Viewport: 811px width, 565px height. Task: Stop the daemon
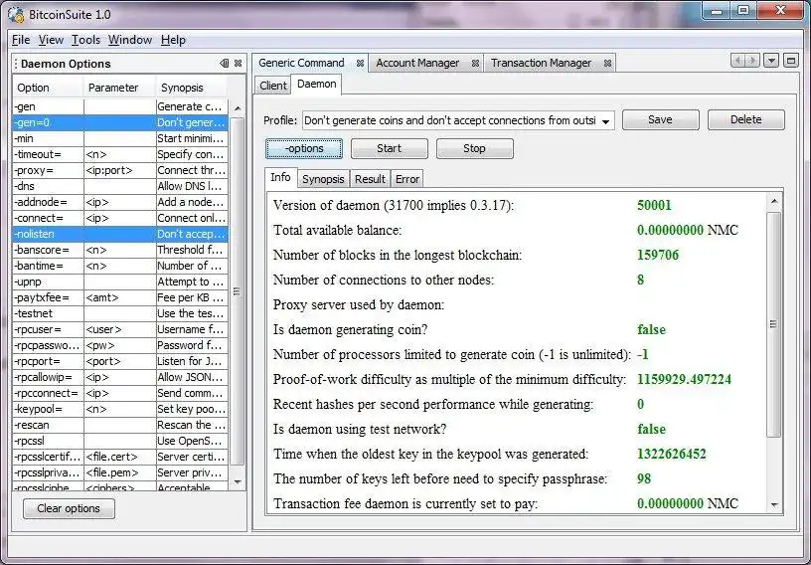pos(474,148)
